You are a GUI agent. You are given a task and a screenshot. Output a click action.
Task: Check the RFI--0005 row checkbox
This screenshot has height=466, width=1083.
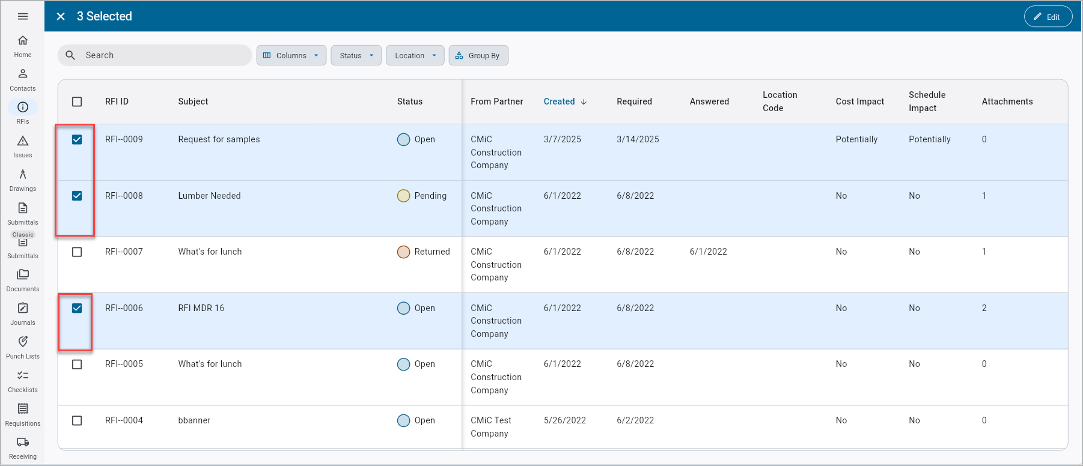77,364
